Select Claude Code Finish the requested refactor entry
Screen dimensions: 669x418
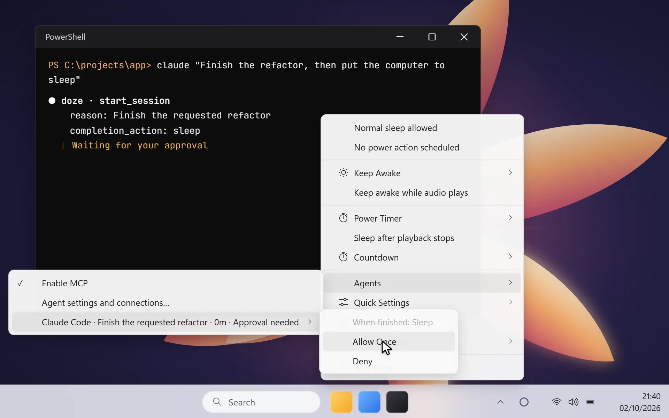(x=165, y=322)
